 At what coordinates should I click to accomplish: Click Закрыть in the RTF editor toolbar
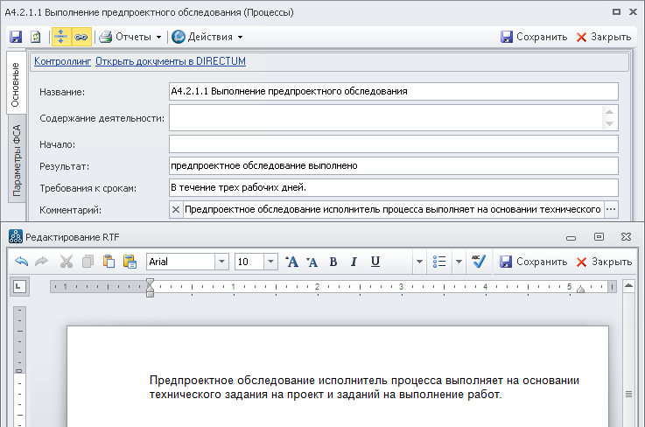[604, 262]
